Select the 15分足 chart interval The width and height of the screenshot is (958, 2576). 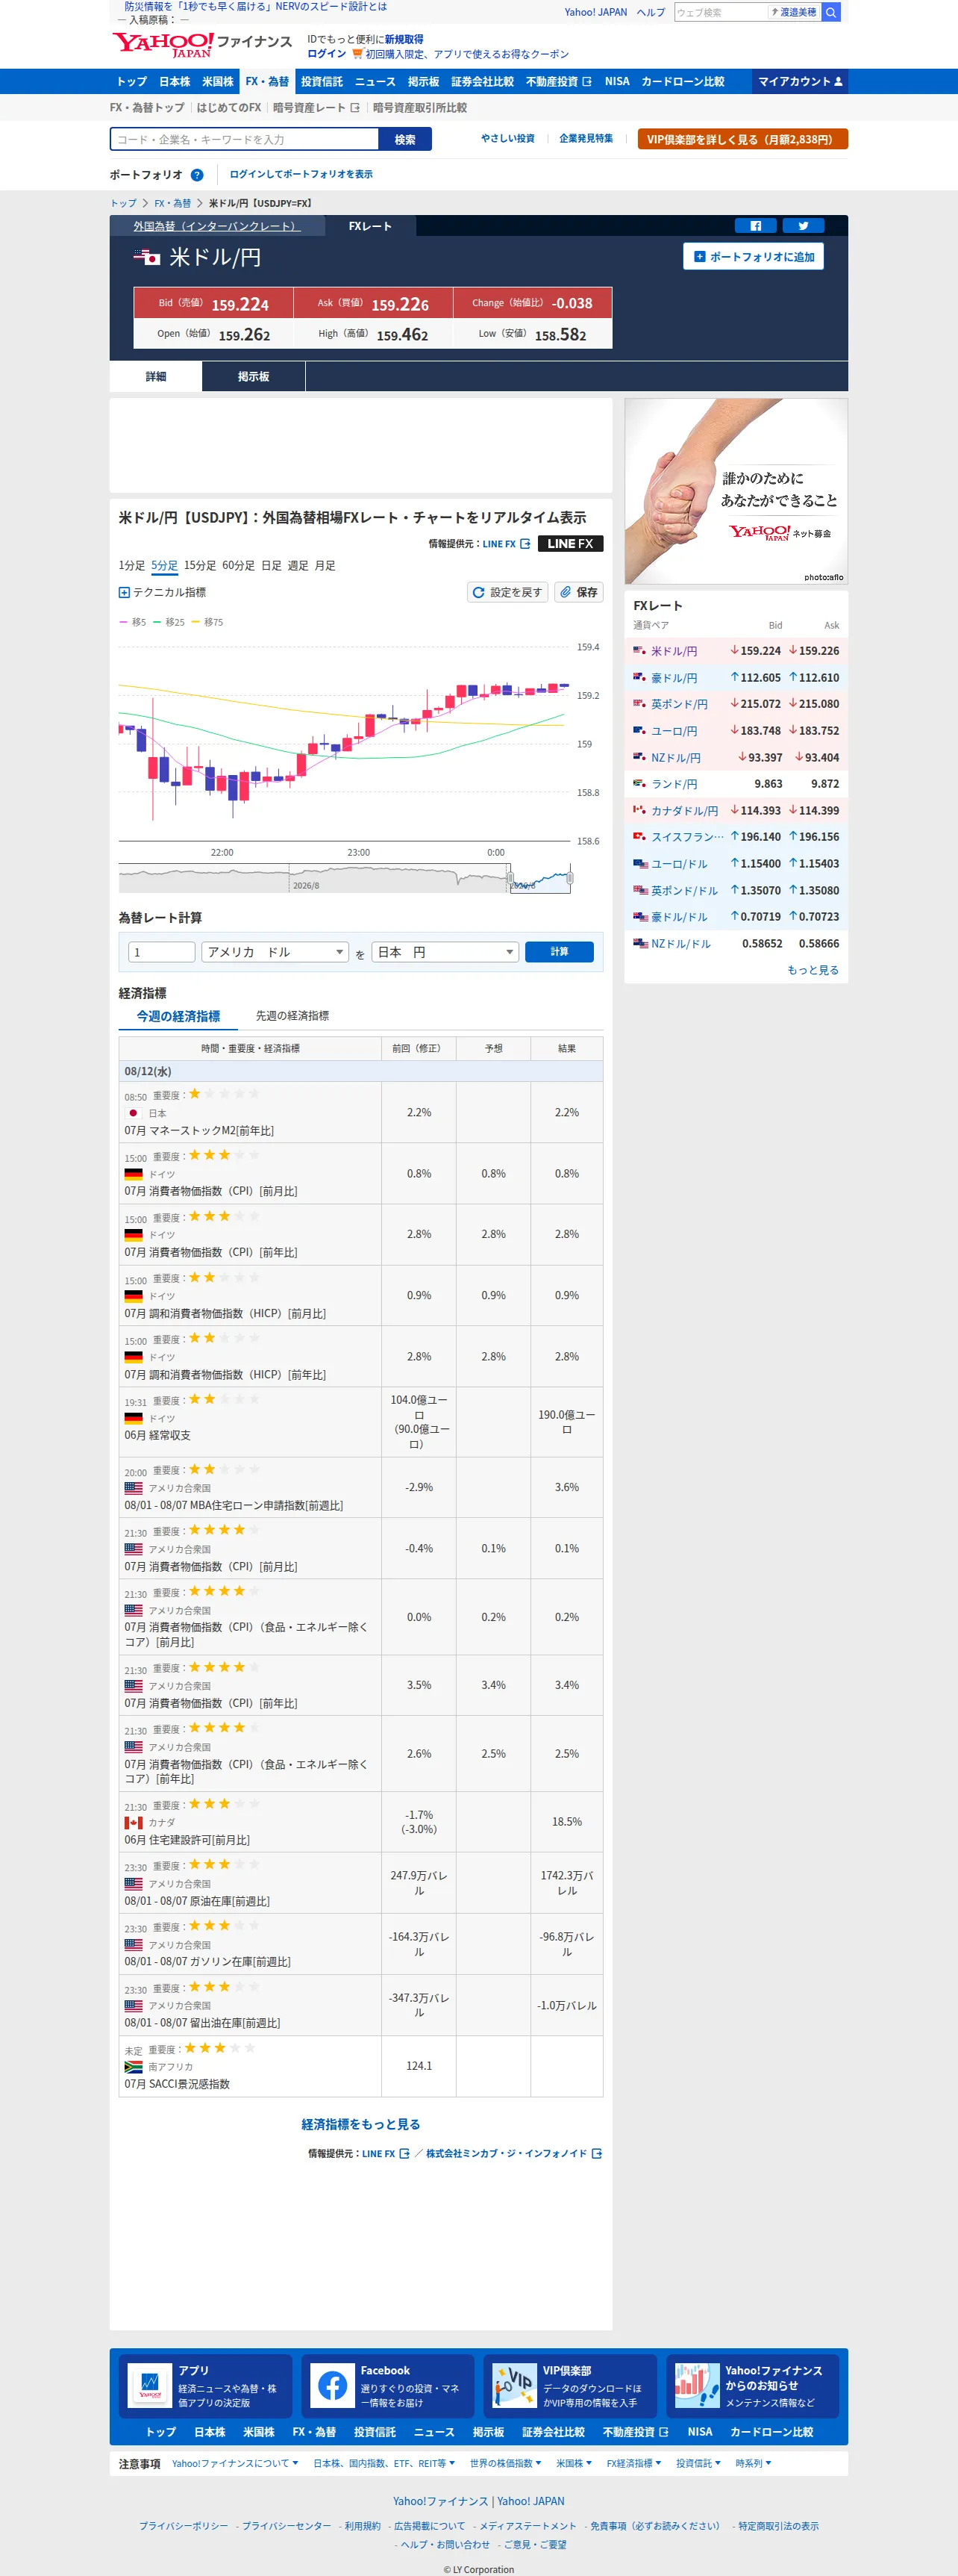click(200, 566)
